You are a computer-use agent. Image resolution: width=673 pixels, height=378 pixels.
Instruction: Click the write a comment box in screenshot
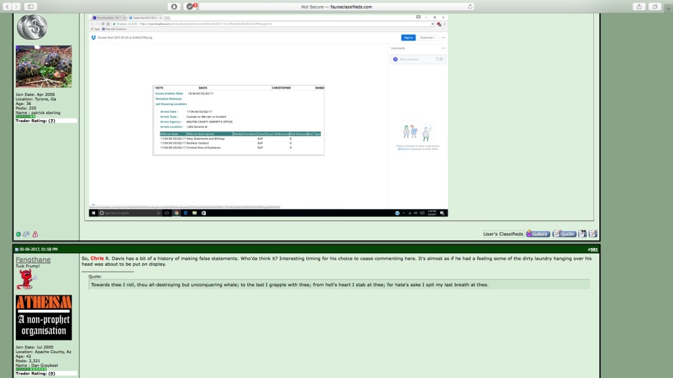(417, 59)
